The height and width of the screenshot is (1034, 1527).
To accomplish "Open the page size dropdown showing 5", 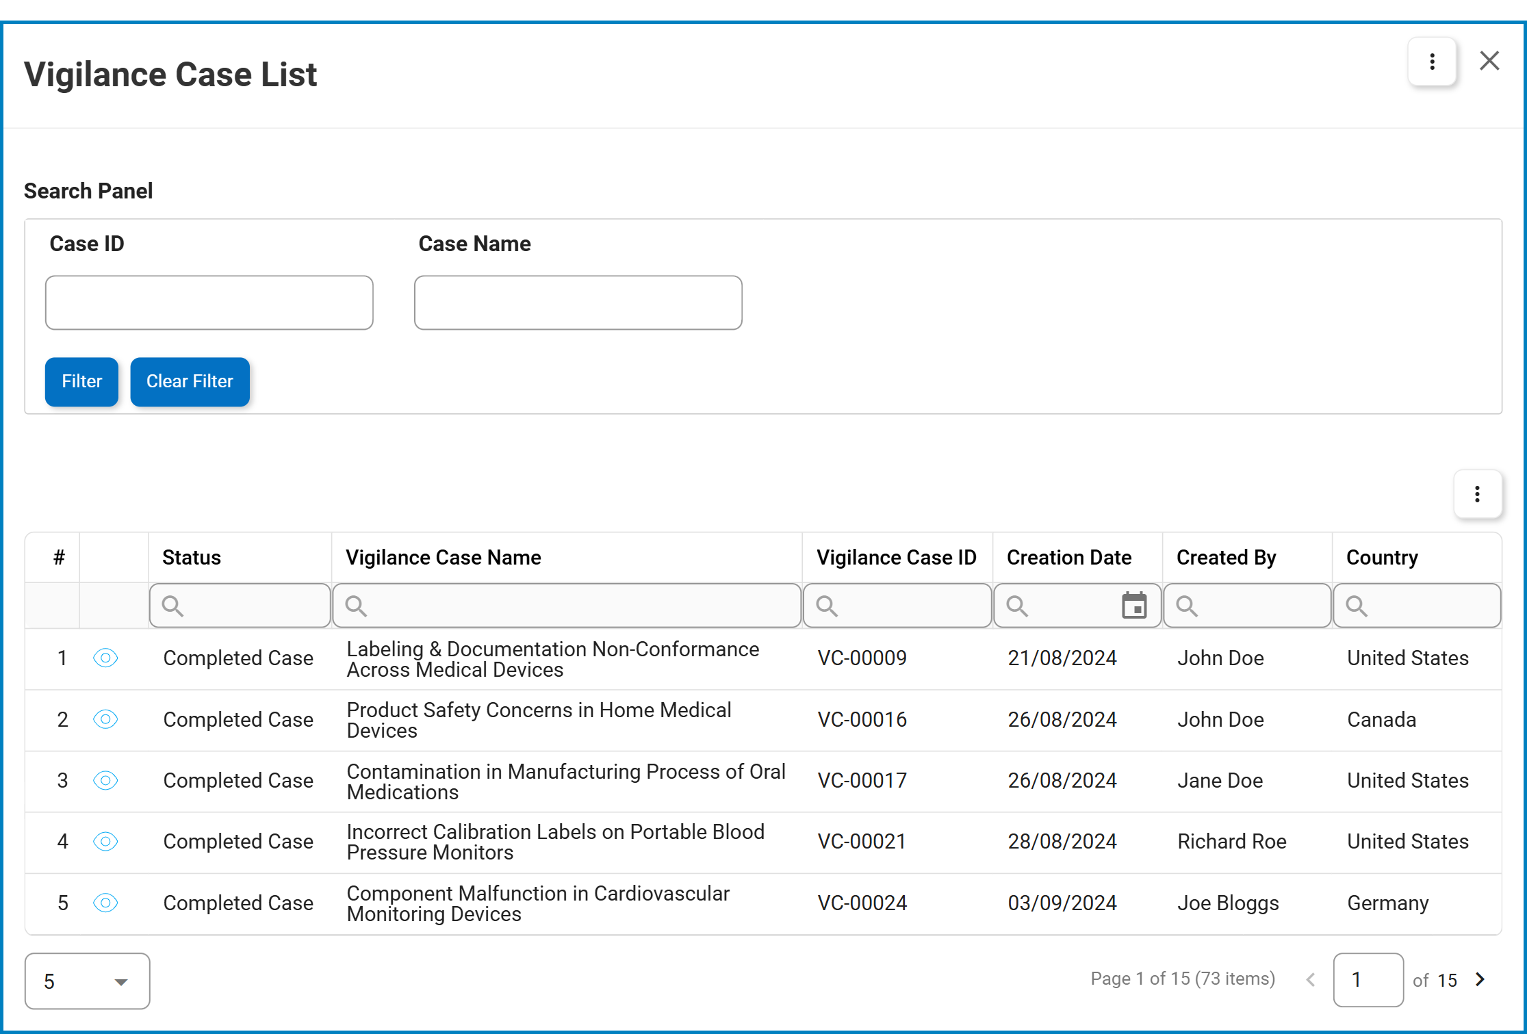I will tap(88, 981).
